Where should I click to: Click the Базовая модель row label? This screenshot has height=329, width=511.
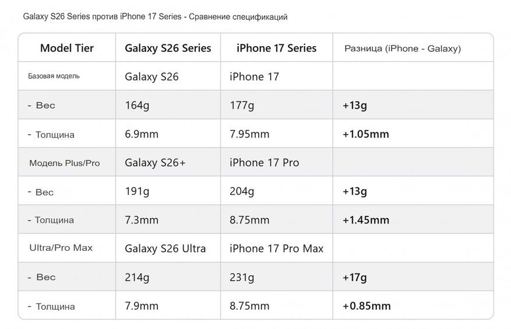click(54, 76)
